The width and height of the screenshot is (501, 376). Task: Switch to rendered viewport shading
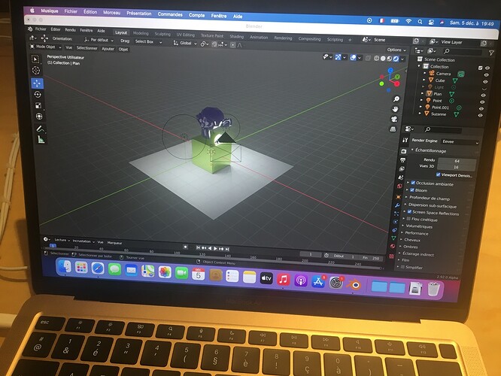[396, 59]
